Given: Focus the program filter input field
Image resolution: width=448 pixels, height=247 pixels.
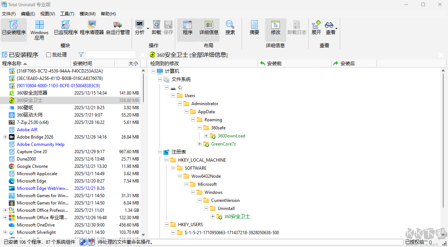Looking at the screenshot, I should point(111,55).
